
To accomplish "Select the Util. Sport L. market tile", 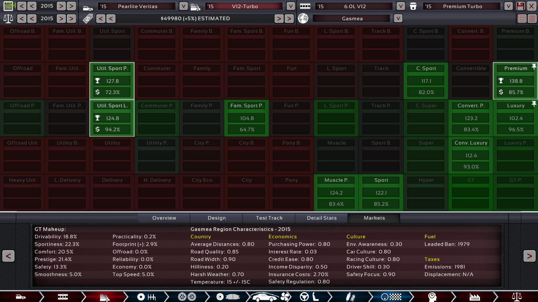I will pyautogui.click(x=112, y=118).
